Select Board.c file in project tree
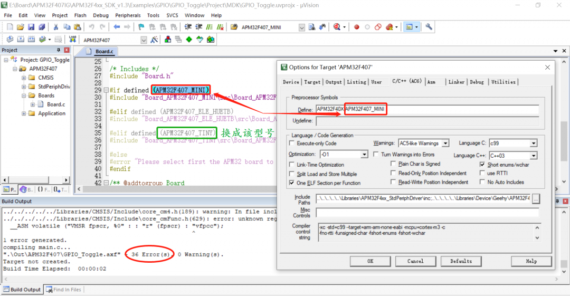Screen dimensions: 570x296 [56, 104]
